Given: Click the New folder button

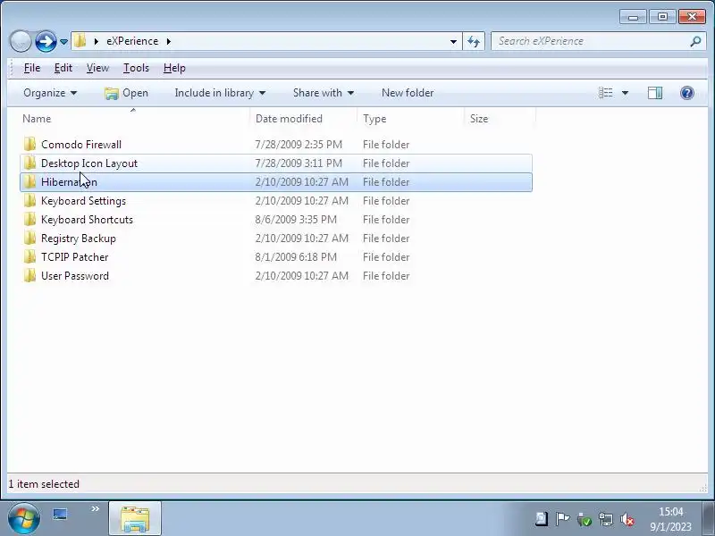Looking at the screenshot, I should [408, 93].
